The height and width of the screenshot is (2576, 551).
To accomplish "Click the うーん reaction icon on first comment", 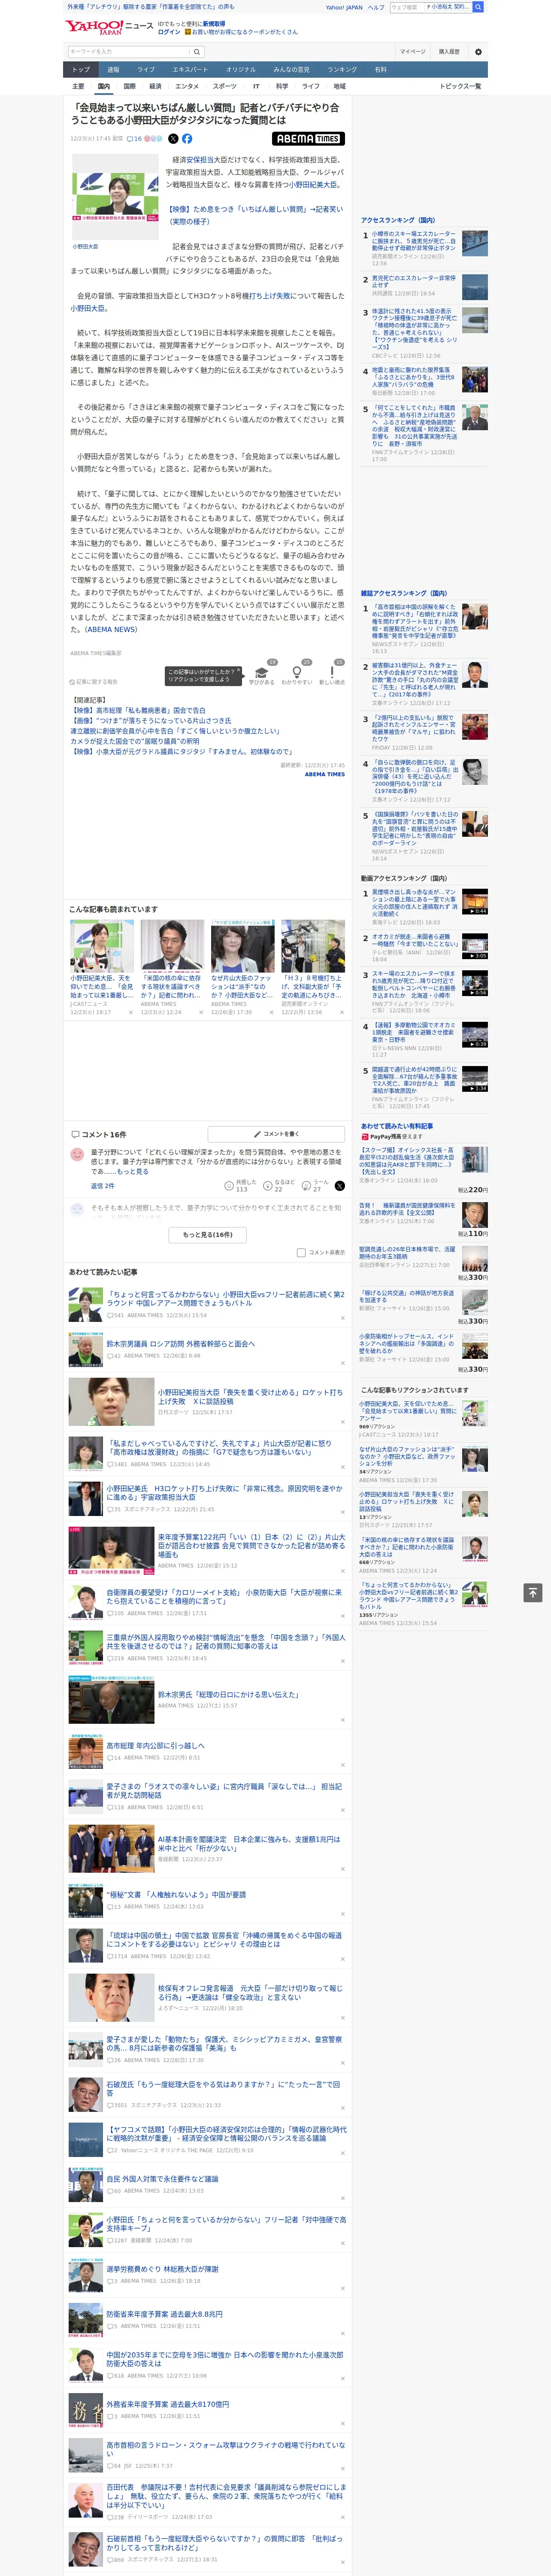I will [306, 1185].
